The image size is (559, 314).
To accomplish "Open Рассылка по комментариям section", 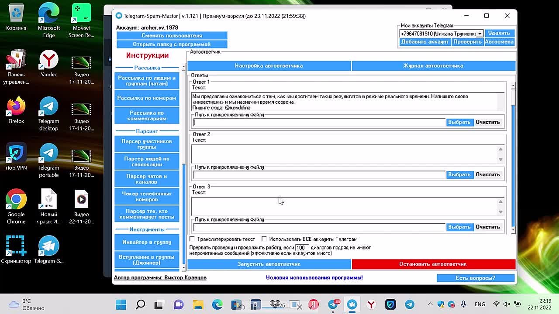I will click(x=147, y=116).
